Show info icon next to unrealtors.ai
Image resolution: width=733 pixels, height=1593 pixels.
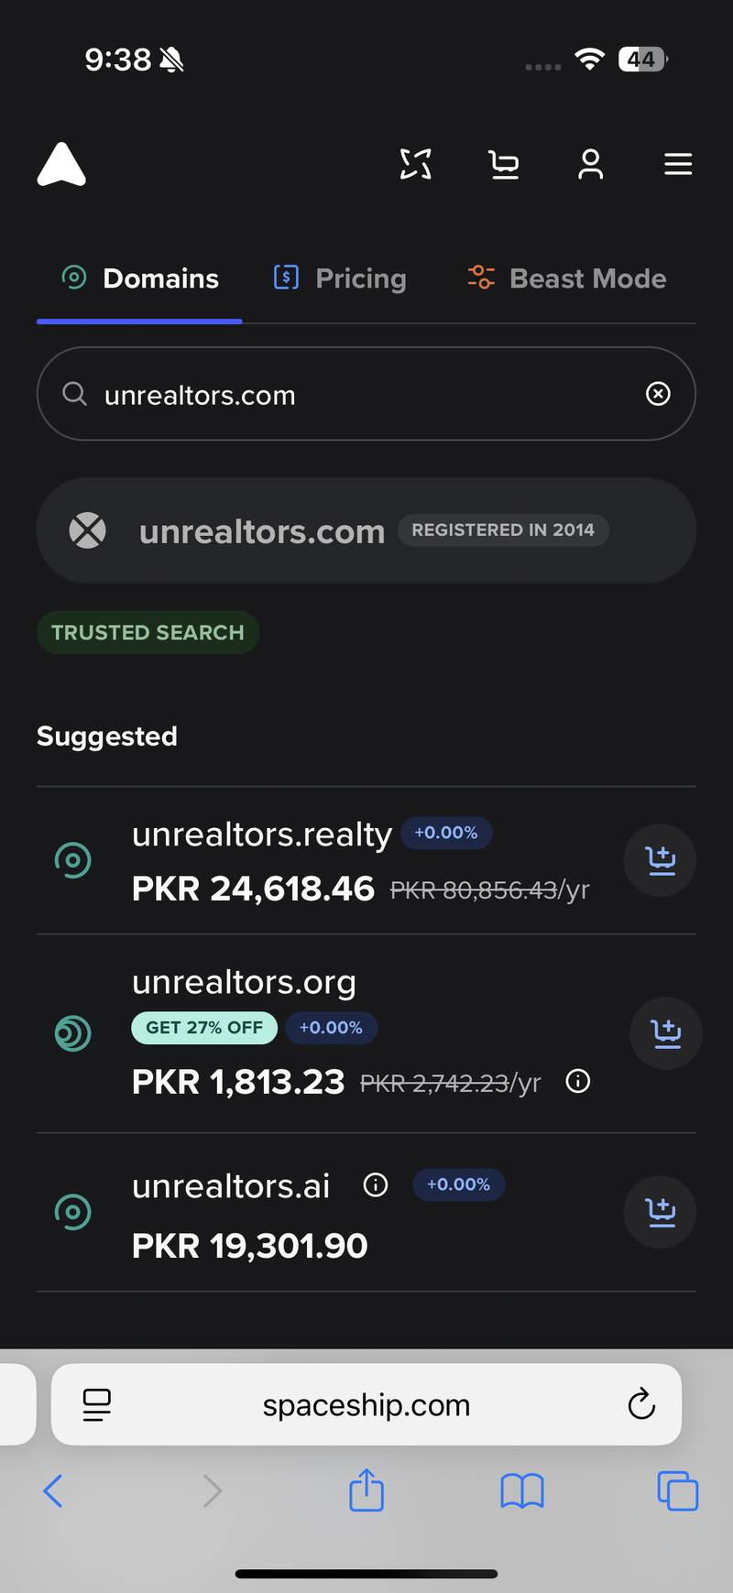pos(376,1185)
